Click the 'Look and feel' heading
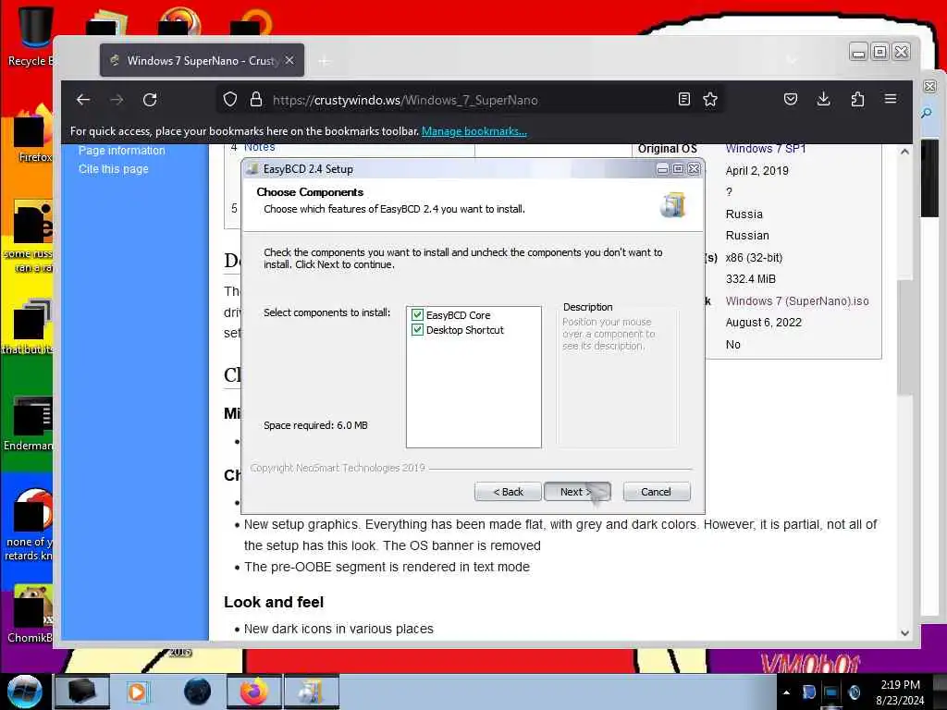Viewport: 947px width, 710px height. click(x=274, y=602)
